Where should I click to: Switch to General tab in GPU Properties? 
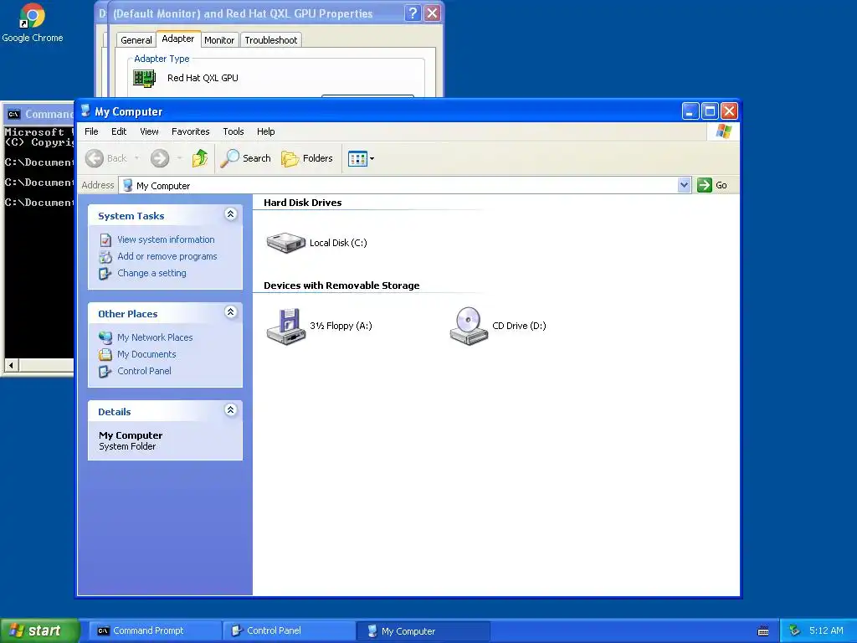pyautogui.click(x=136, y=40)
